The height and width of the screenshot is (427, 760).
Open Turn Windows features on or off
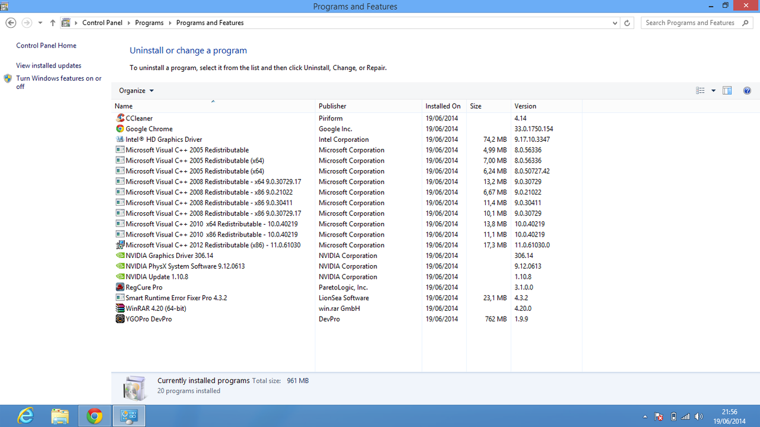pyautogui.click(x=59, y=82)
